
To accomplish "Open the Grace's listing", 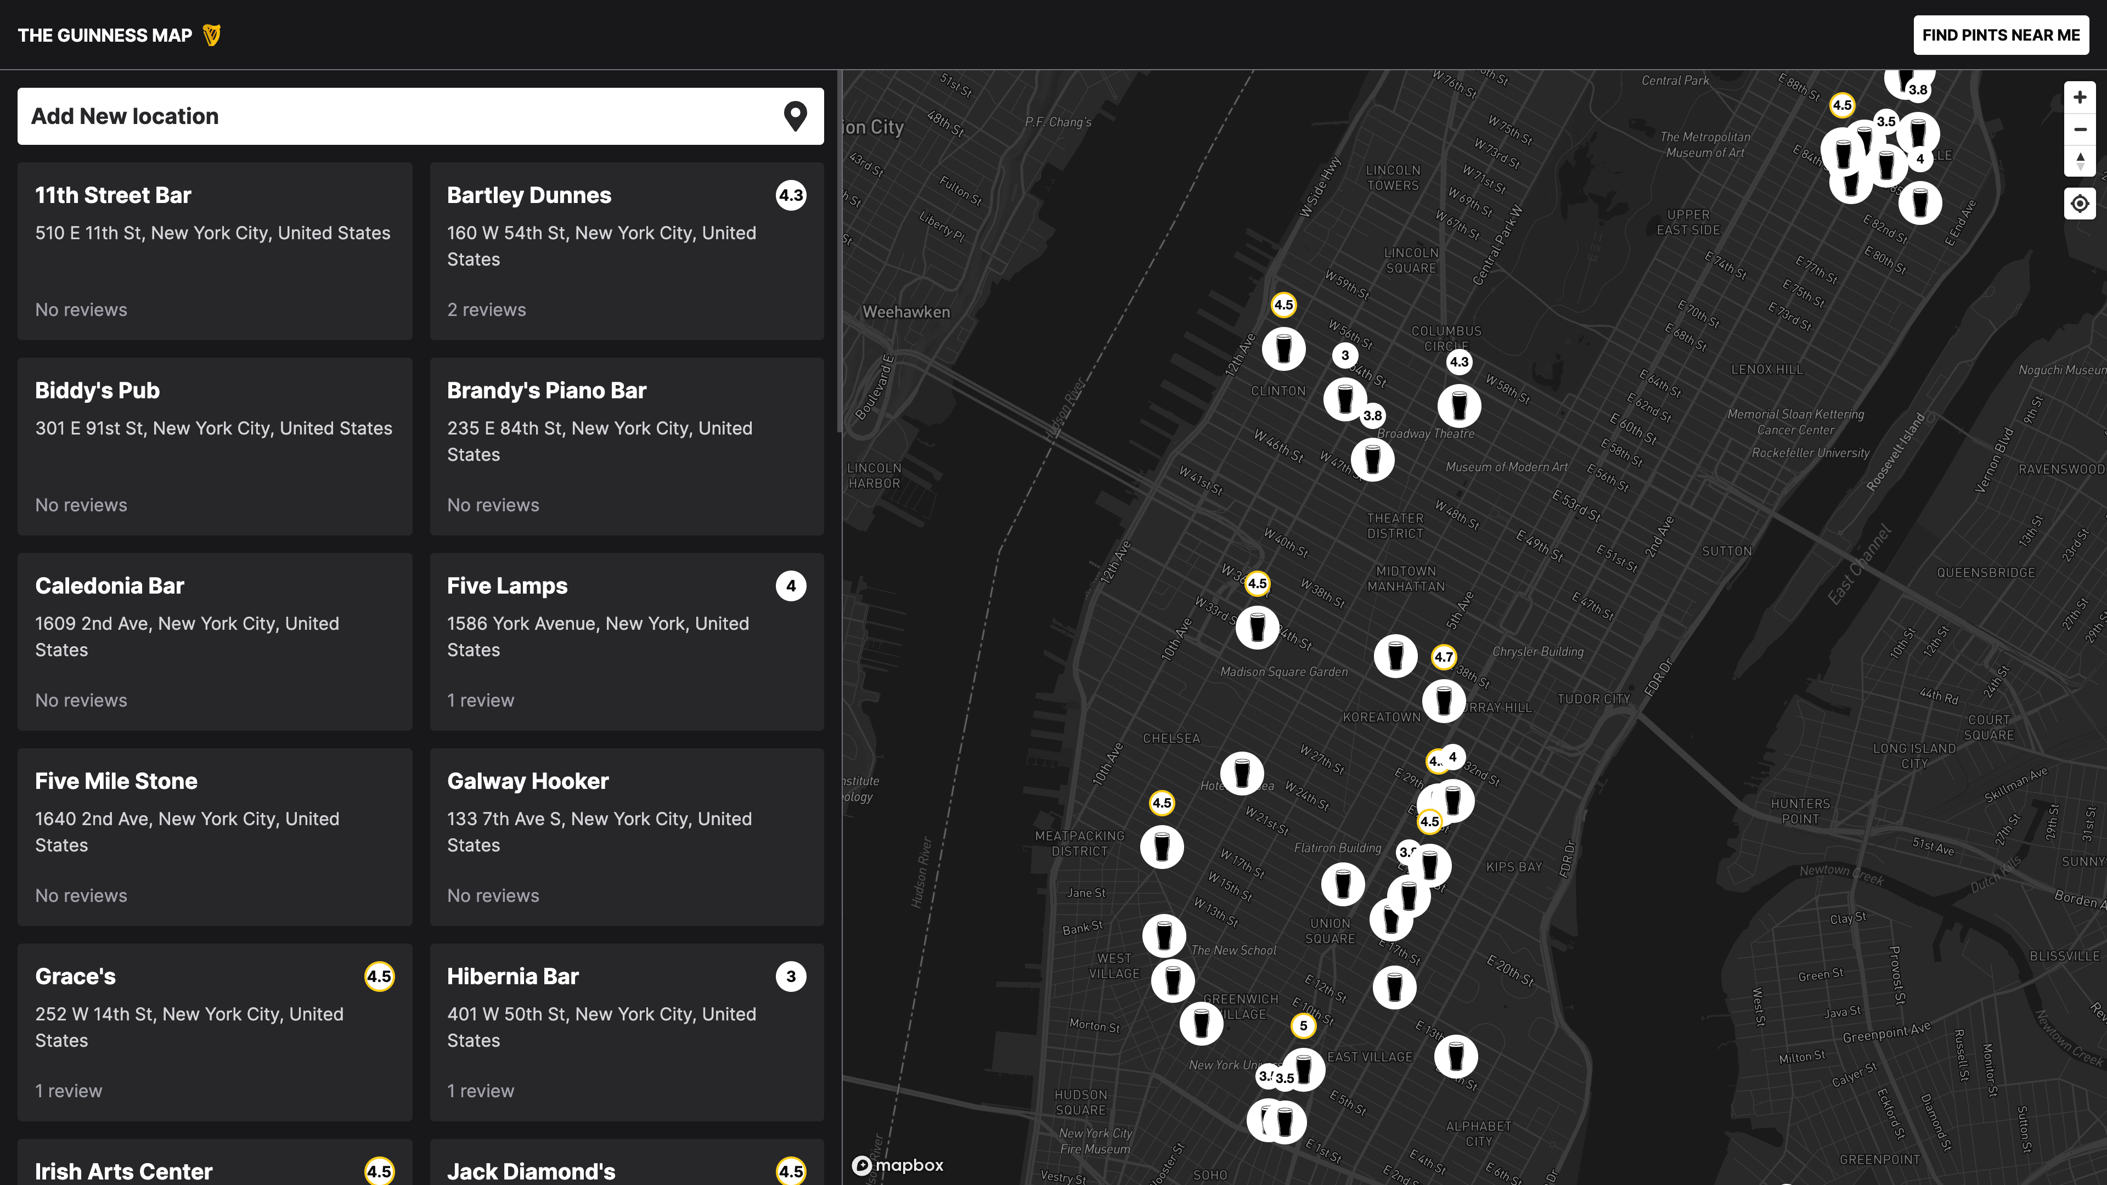I will [215, 1033].
